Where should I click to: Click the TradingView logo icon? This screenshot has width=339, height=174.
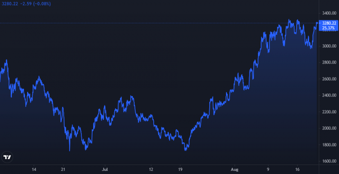(7, 157)
